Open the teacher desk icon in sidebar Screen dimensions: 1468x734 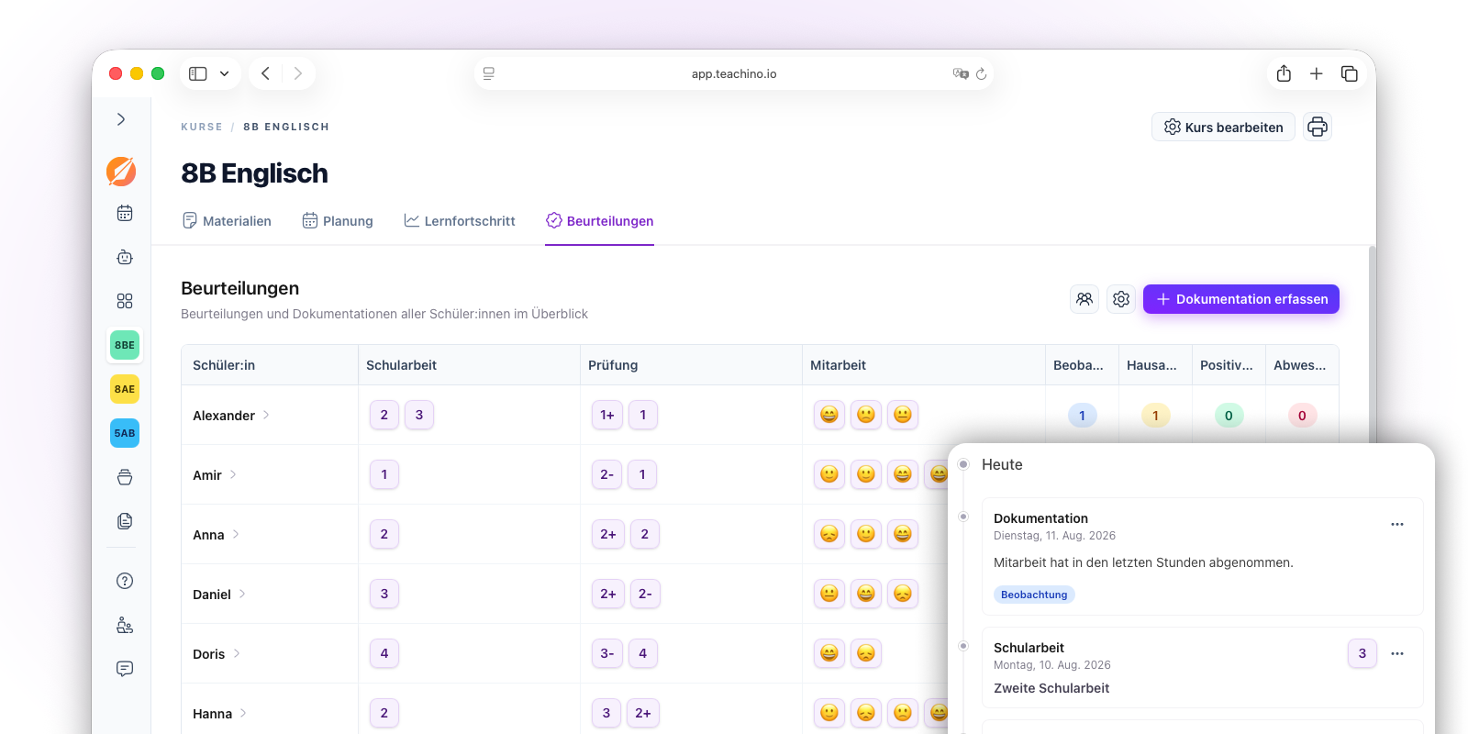[125, 625]
